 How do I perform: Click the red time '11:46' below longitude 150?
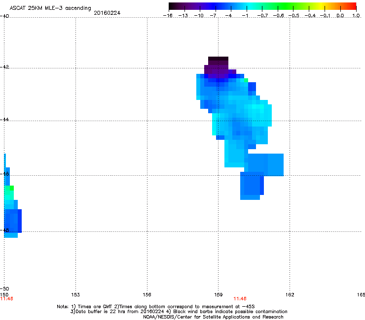[6, 299]
